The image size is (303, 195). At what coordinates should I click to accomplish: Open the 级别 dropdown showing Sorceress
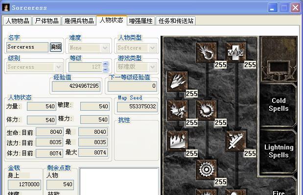(34, 67)
